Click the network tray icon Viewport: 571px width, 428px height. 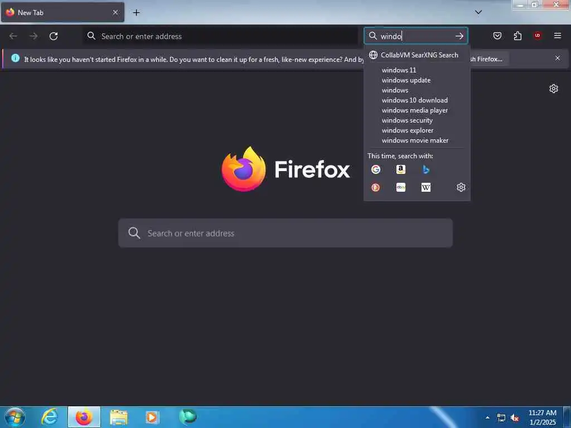pos(501,418)
